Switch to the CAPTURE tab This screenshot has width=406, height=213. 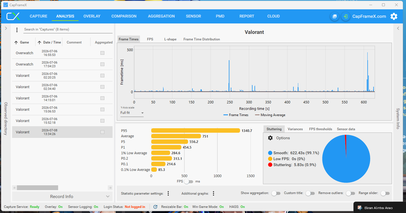pyautogui.click(x=39, y=16)
